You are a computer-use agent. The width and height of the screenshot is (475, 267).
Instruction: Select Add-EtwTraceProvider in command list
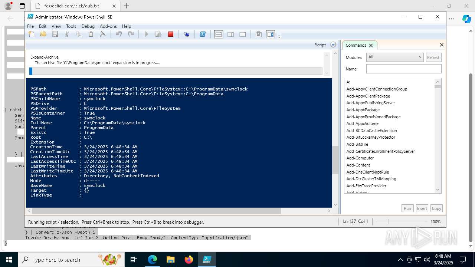click(366, 186)
